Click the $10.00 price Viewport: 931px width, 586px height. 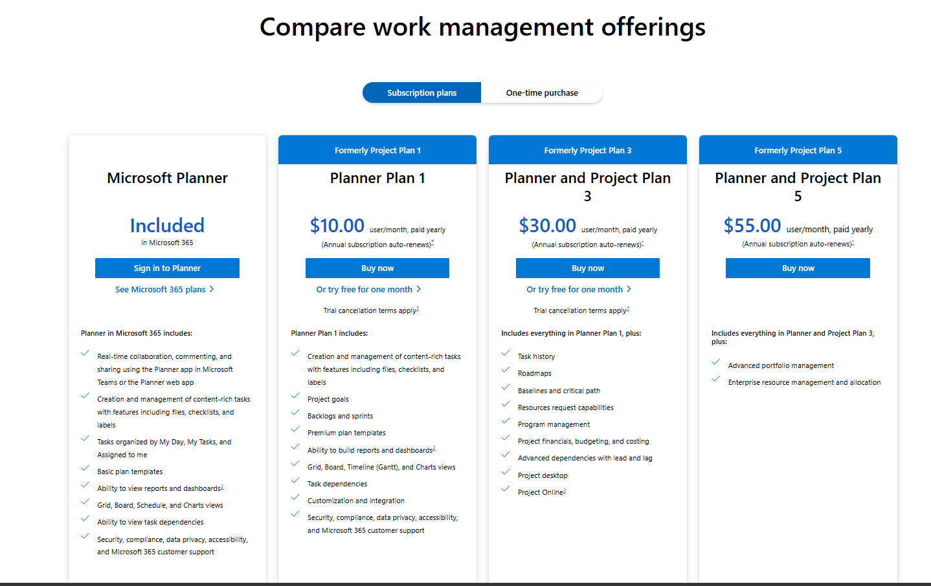click(337, 225)
